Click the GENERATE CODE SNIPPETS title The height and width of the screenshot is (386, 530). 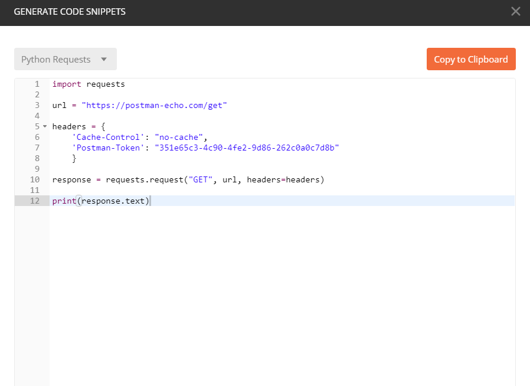[x=70, y=11]
